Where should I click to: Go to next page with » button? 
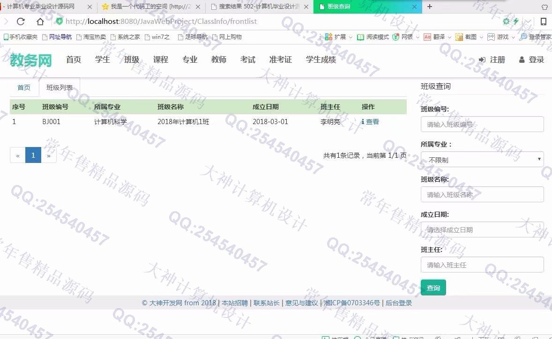coord(49,155)
